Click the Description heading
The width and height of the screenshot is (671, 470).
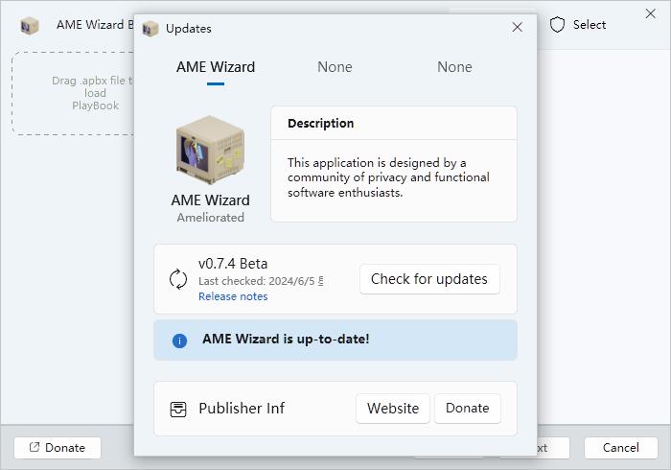[x=320, y=124]
